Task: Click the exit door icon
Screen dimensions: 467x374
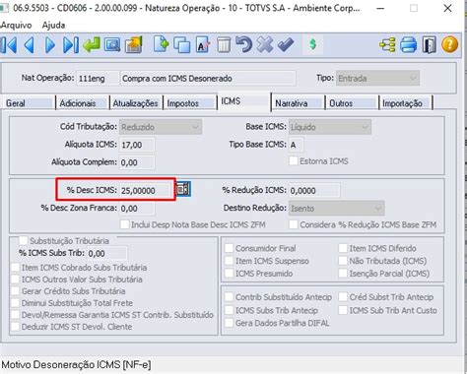Action: point(429,45)
